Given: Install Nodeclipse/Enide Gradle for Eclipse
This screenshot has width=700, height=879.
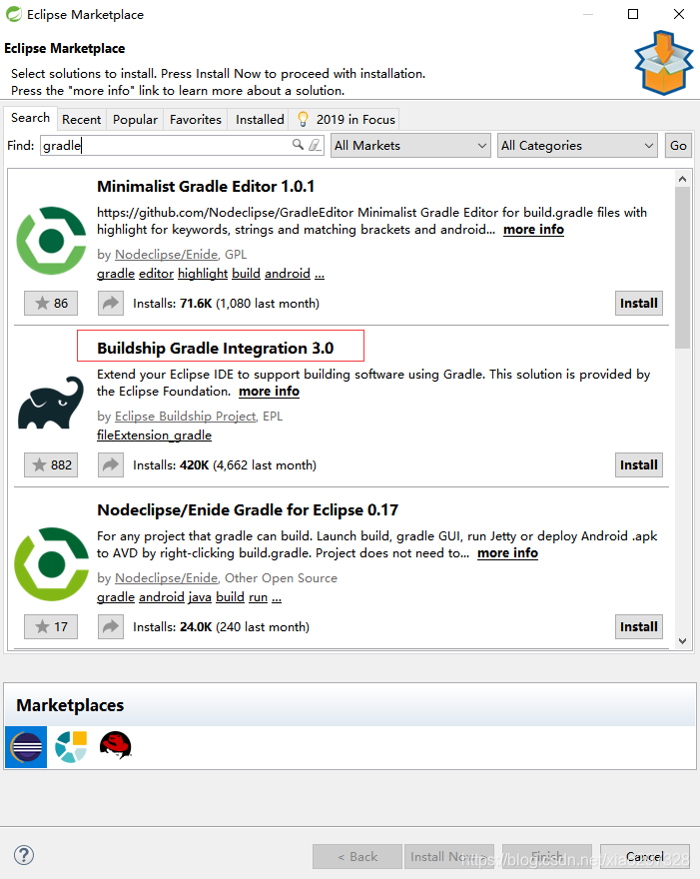Looking at the screenshot, I should tap(639, 626).
